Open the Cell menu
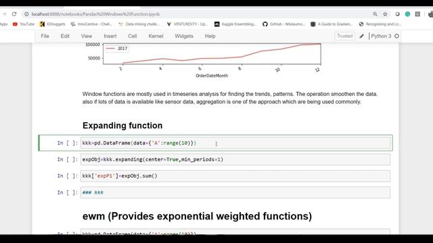The width and height of the screenshot is (433, 243). (x=133, y=36)
